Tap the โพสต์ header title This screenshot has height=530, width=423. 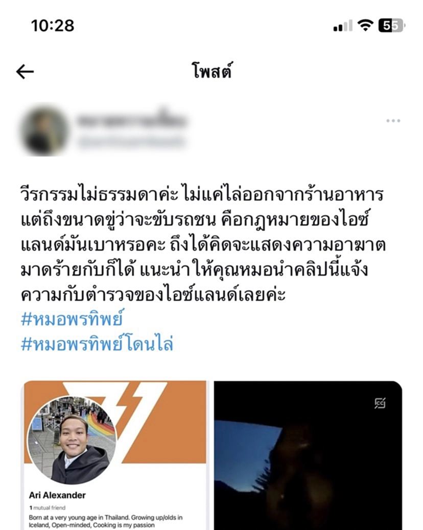click(212, 71)
